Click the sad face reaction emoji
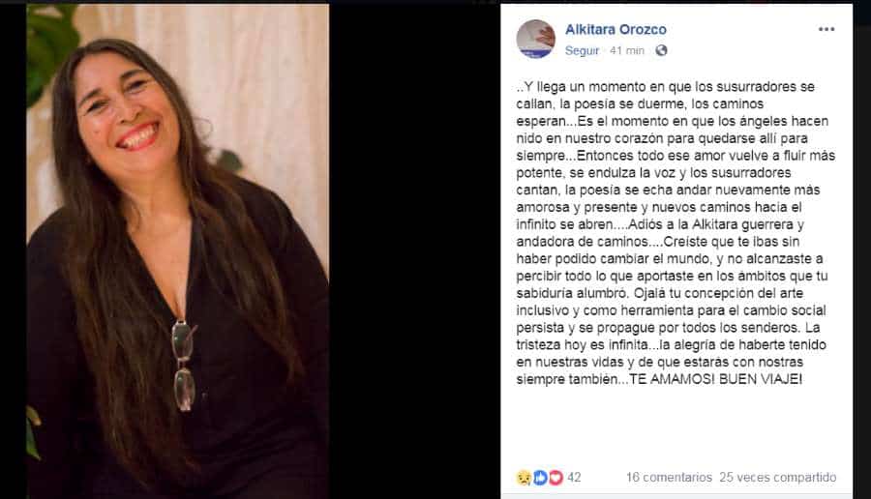The height and width of the screenshot is (499, 871). tap(524, 478)
